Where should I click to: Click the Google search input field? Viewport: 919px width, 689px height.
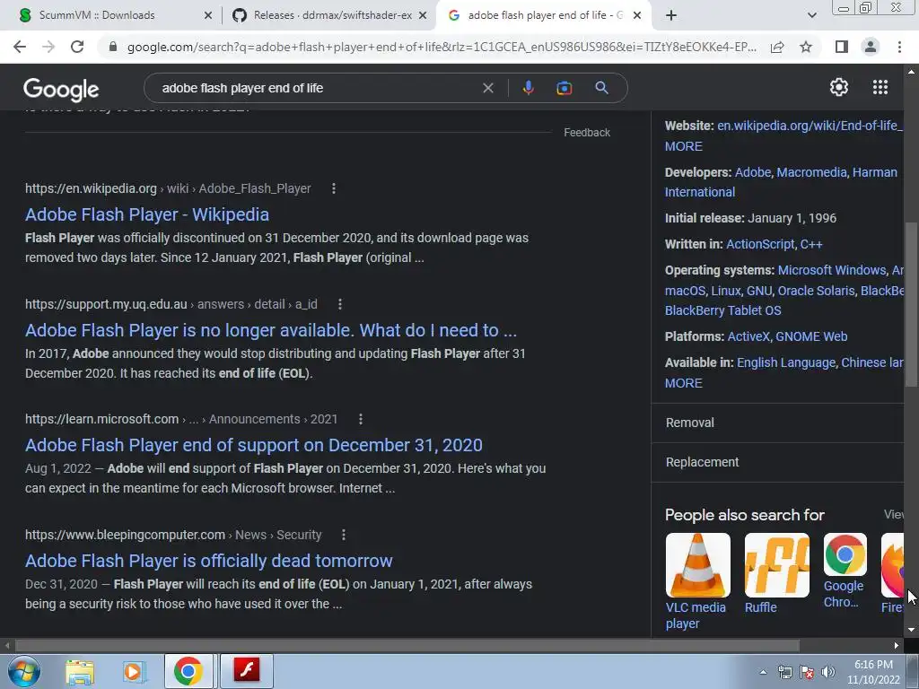click(317, 88)
